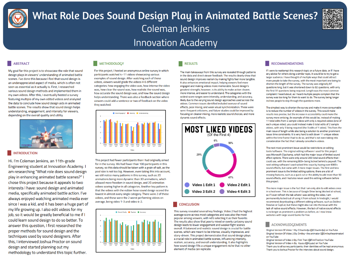Click the Video 1 Edit 1 legend dot

point(187,185)
